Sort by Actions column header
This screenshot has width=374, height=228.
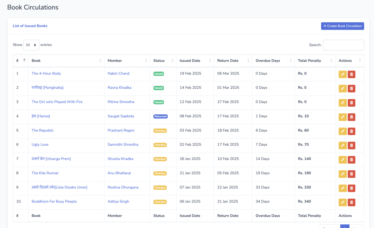pyautogui.click(x=350, y=61)
